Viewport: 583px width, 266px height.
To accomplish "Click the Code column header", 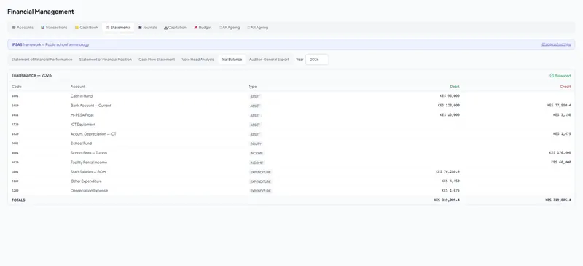I will coord(16,87).
